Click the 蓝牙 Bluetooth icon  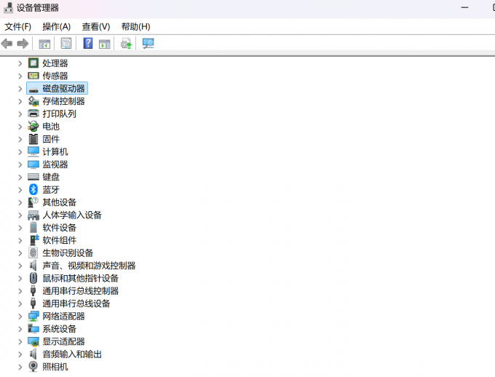(x=33, y=189)
